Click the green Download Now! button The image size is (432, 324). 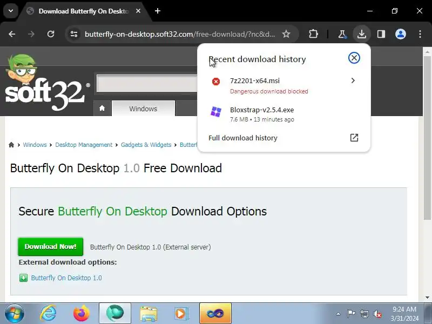point(50,247)
